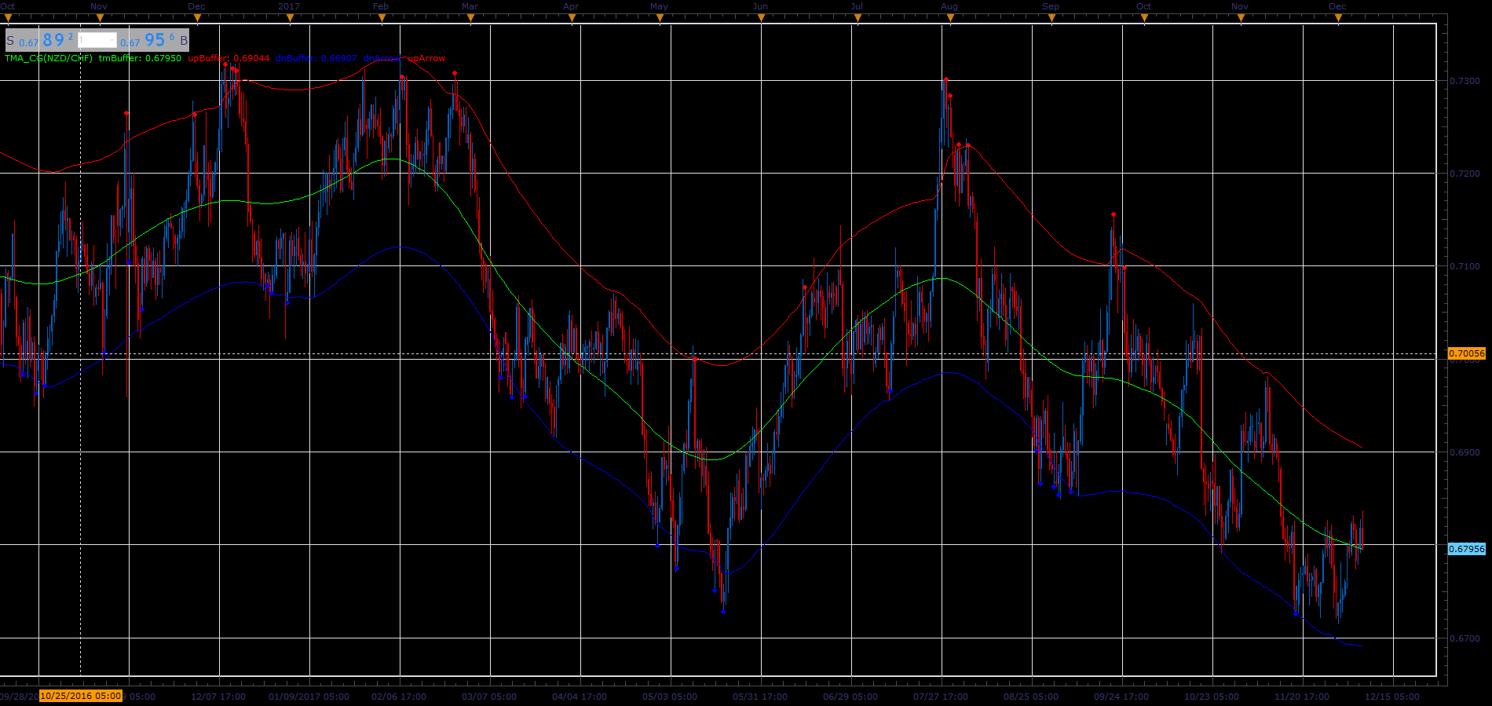Click the Aug month marker triangle

click(x=950, y=18)
